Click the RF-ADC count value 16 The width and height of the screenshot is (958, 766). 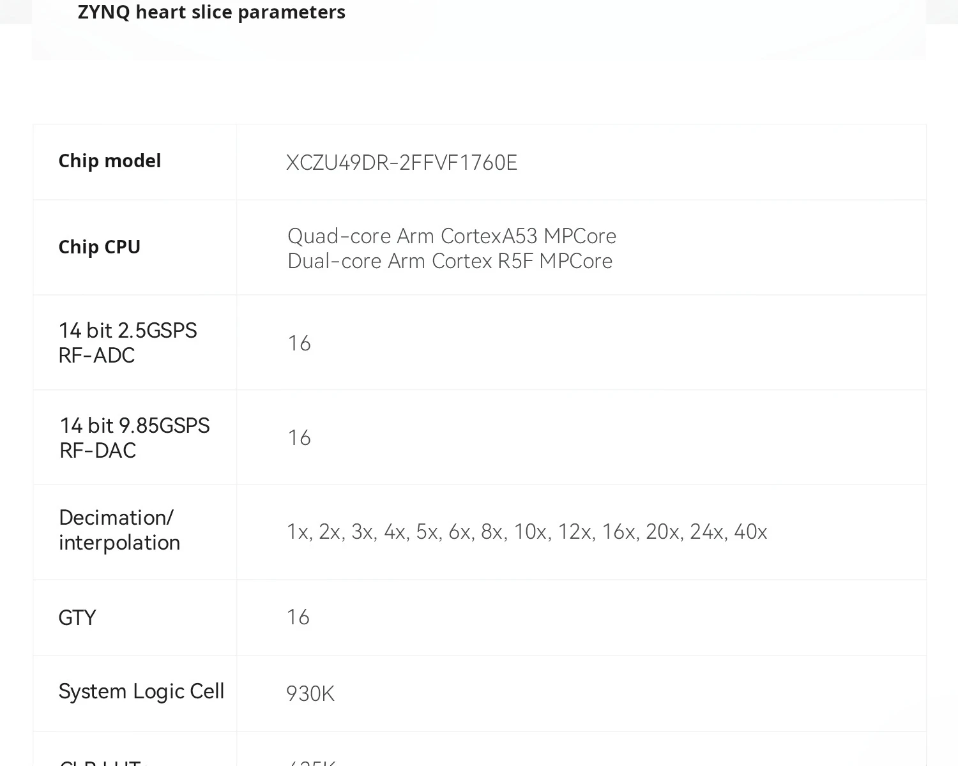(x=299, y=343)
